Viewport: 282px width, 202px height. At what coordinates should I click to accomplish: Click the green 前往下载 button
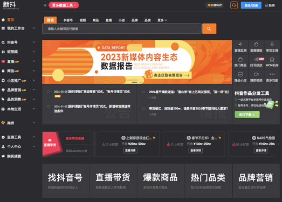tap(247, 115)
